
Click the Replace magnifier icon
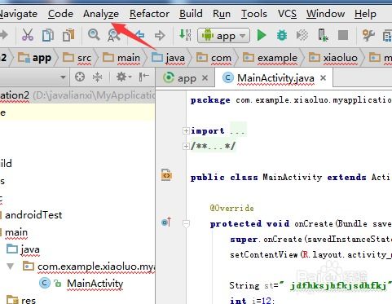pos(113,35)
